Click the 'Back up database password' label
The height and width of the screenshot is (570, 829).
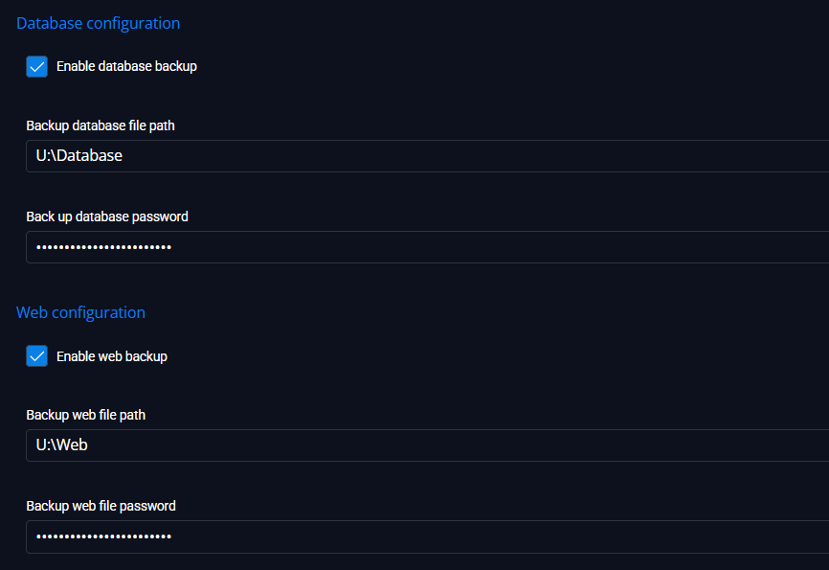coord(107,217)
